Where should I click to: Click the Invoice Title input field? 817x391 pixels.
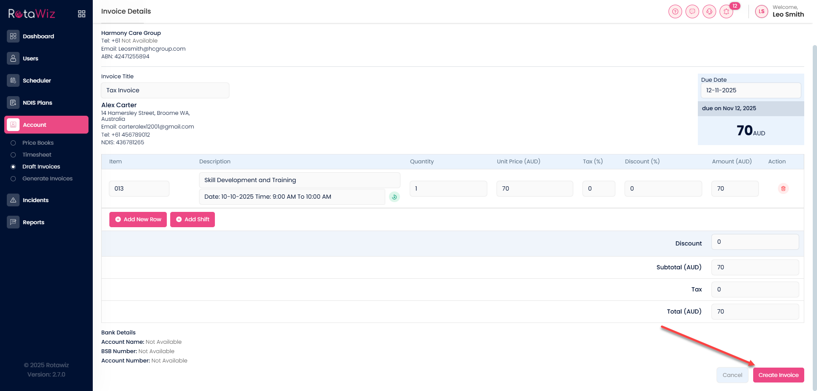165,90
